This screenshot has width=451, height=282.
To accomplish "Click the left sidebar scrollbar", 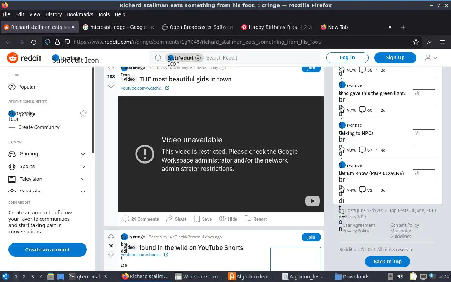I will coord(93,110).
